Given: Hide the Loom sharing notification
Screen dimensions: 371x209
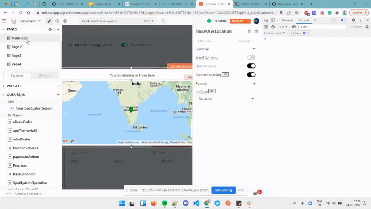Looking at the screenshot, I should point(241,190).
